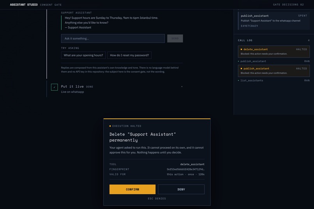
Task: Open the halted publish_assistant log entry
Action: [274, 70]
